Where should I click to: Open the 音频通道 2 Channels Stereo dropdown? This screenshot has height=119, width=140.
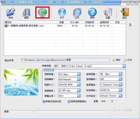tap(120, 84)
